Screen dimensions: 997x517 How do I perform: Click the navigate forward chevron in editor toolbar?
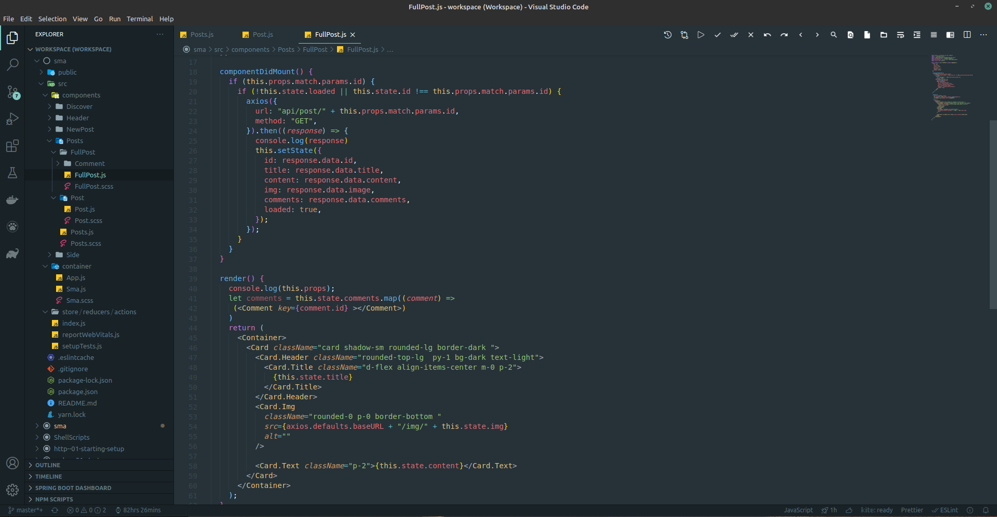tap(817, 35)
